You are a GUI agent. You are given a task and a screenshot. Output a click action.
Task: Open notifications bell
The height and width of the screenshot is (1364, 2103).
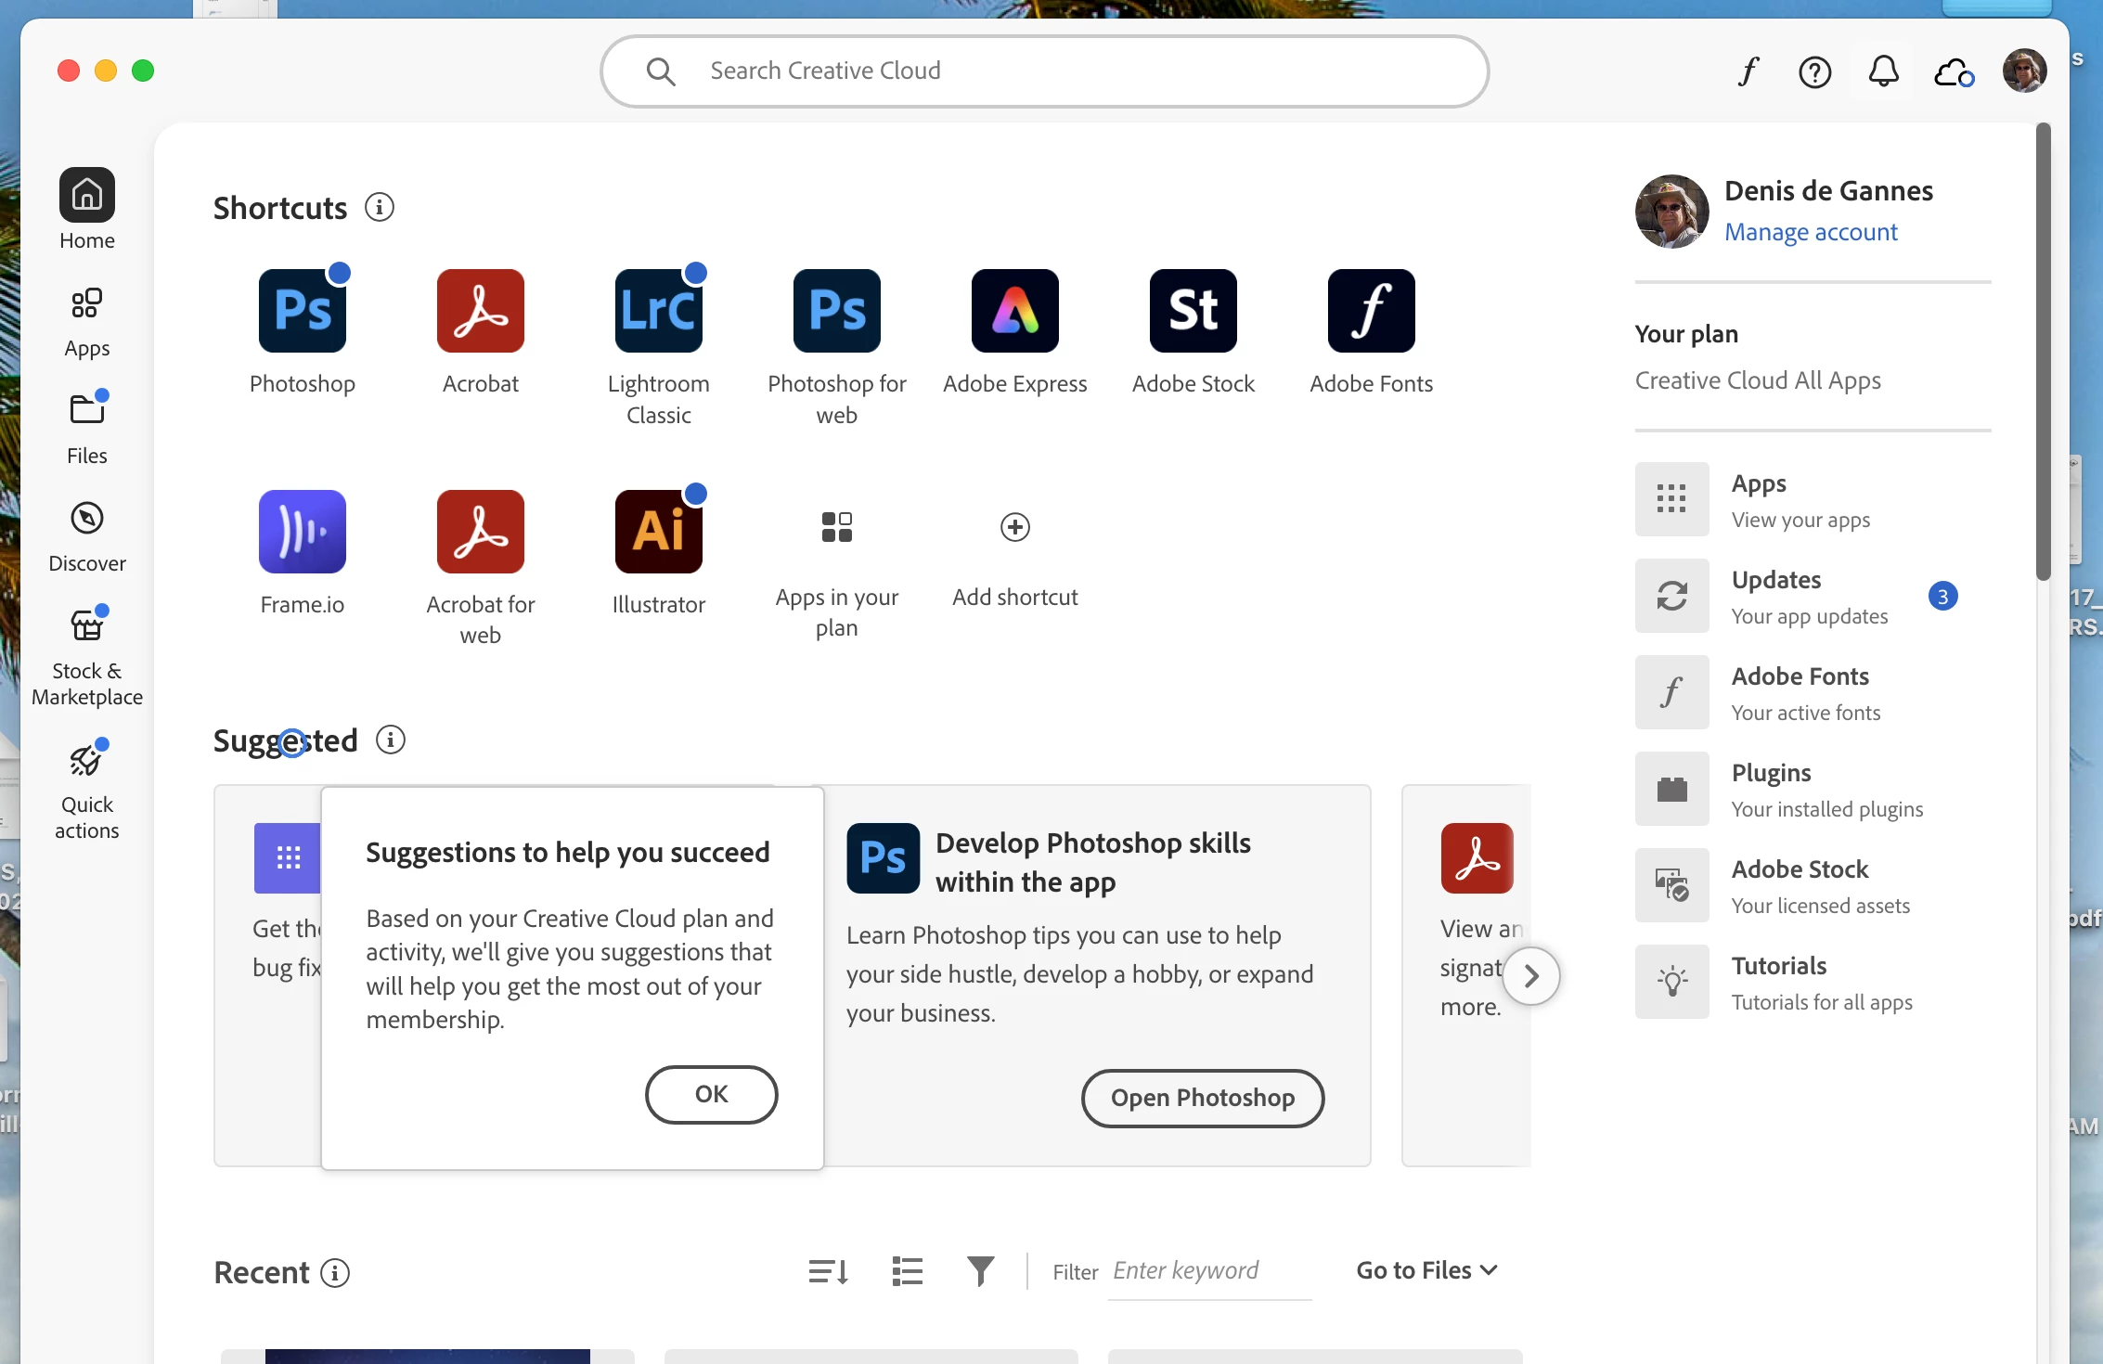point(1883,71)
